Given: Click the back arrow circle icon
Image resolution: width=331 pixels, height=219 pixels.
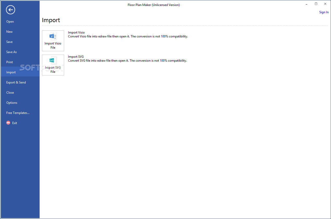Looking at the screenshot, I should coord(11,10).
